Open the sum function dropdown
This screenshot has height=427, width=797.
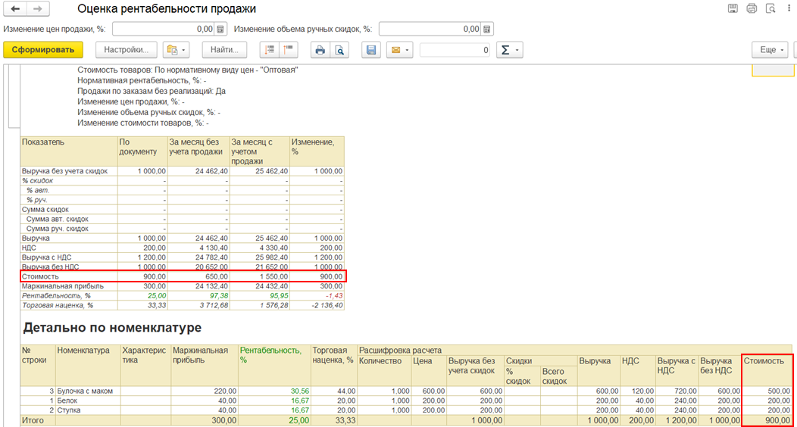[x=509, y=50]
